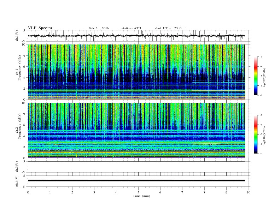Image resolution: width=280 pixels, height=216 pixels.
Task: Click the ch.1 voltage waveform trace panel
Action: coord(139,36)
